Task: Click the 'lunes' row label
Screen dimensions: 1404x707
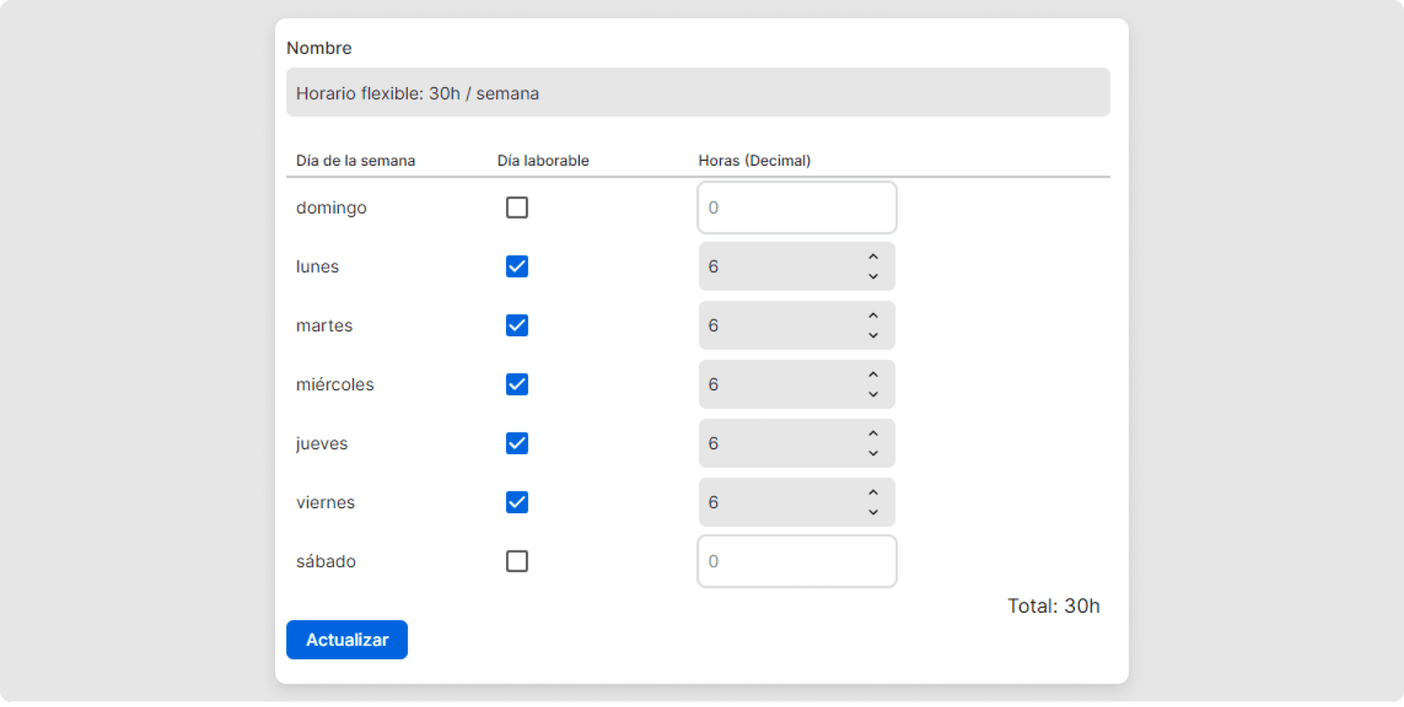Action: [x=317, y=267]
